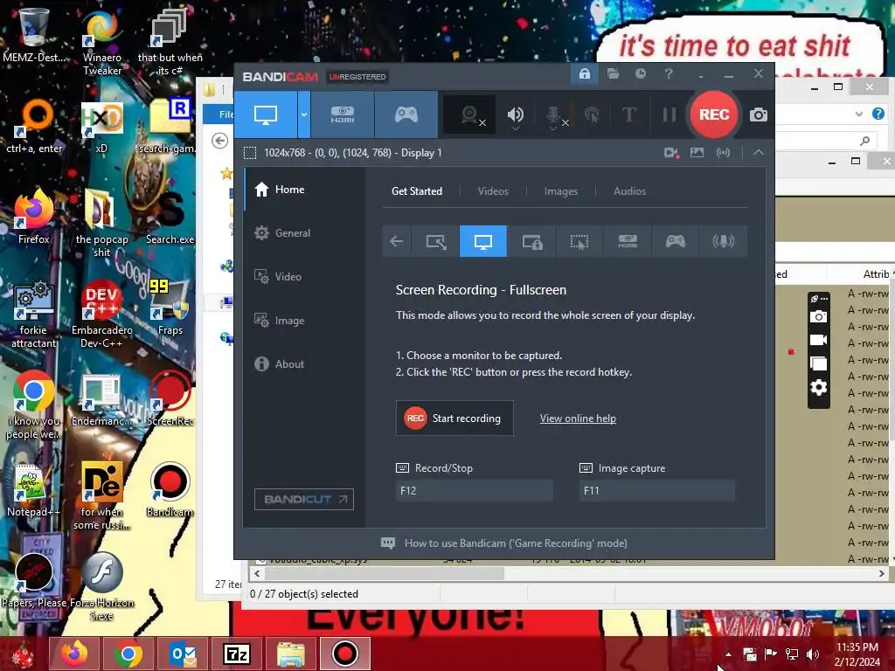Click the Bandicam help question mark icon
Image resolution: width=895 pixels, height=671 pixels.
point(669,74)
